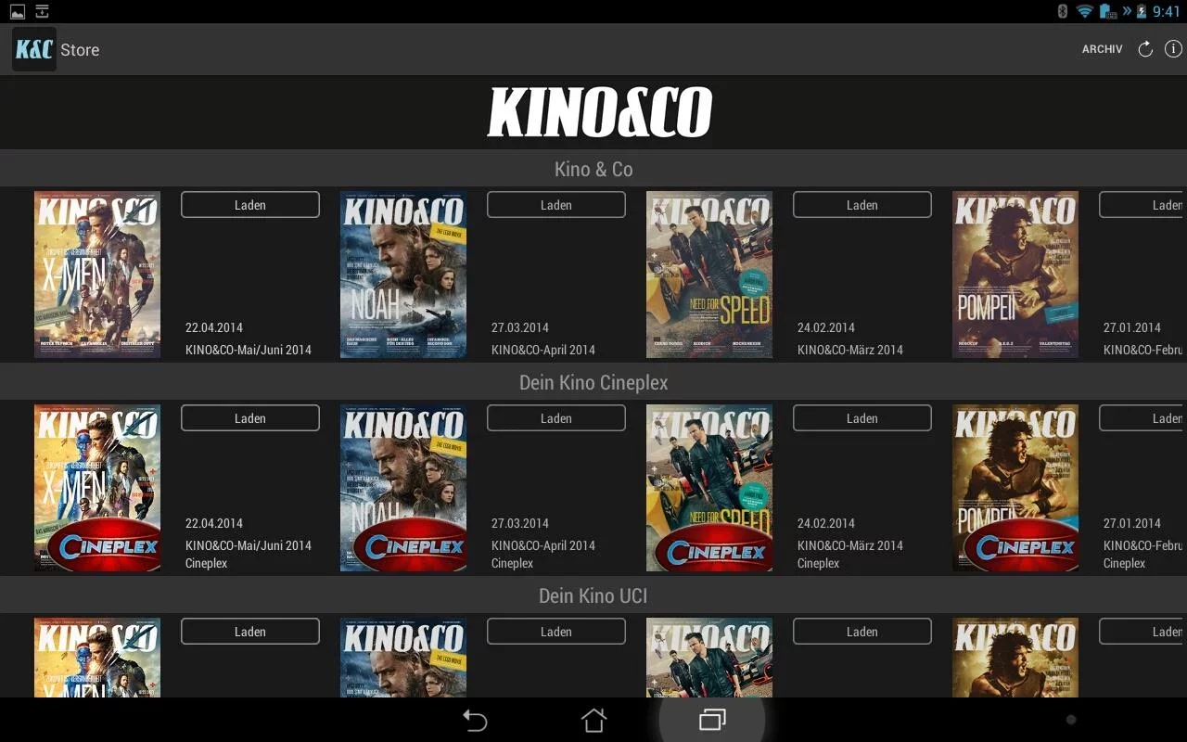
Task: Tap the 27.03.2014 date in the Cineplex row
Action: 520,523
